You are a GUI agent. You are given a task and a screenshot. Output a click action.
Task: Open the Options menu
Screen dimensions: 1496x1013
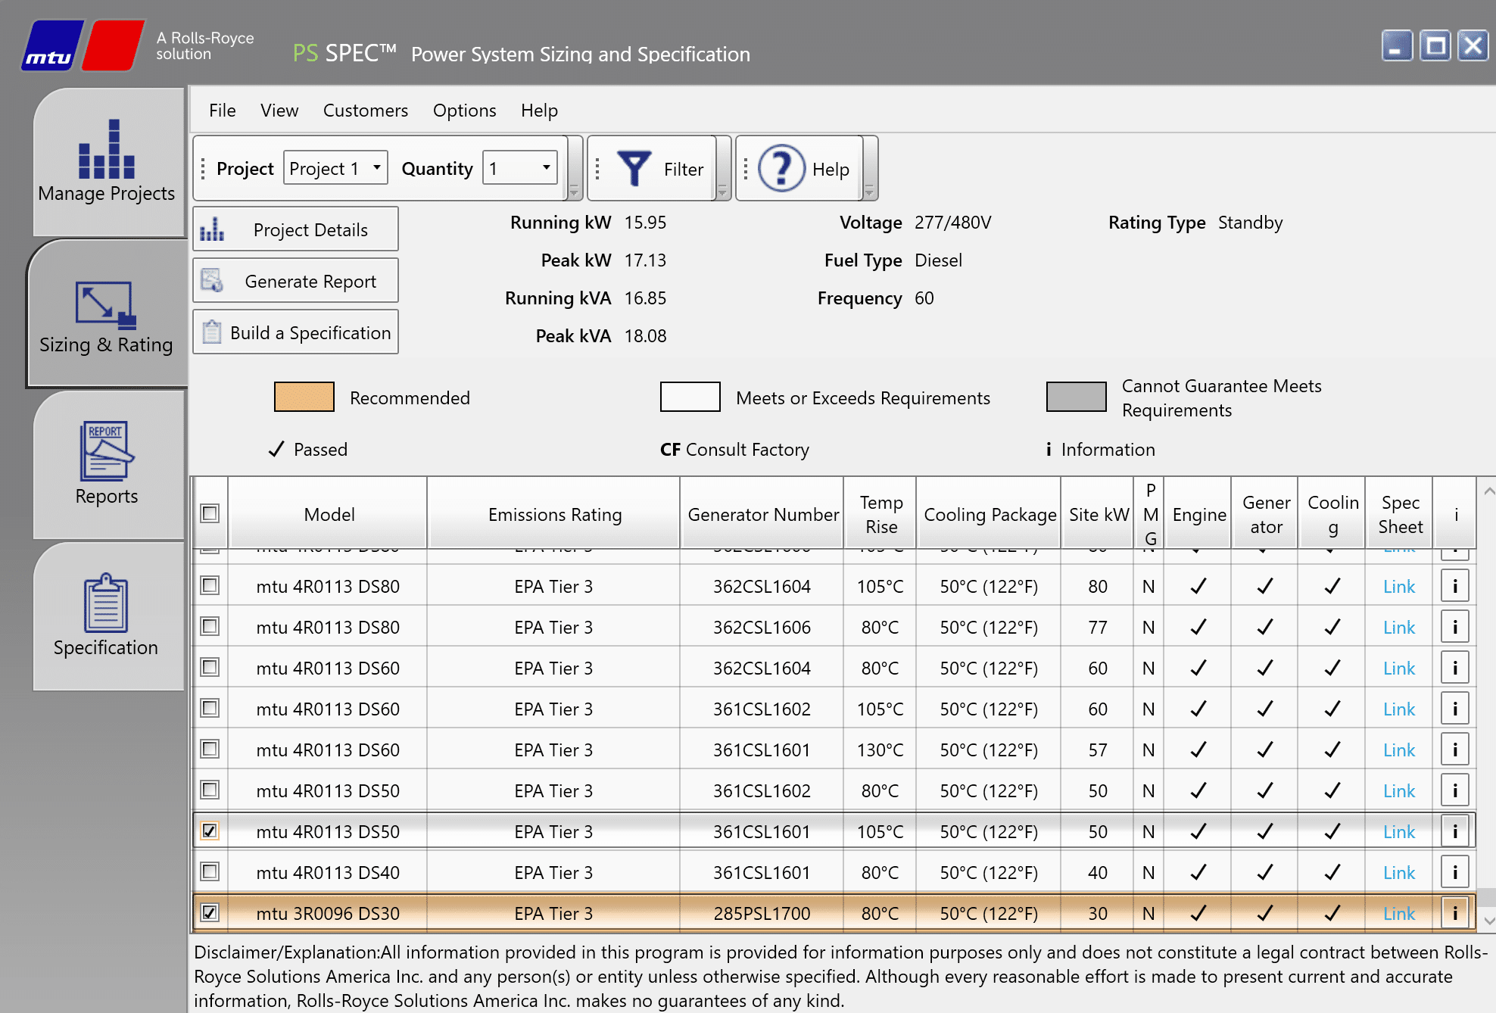click(464, 111)
